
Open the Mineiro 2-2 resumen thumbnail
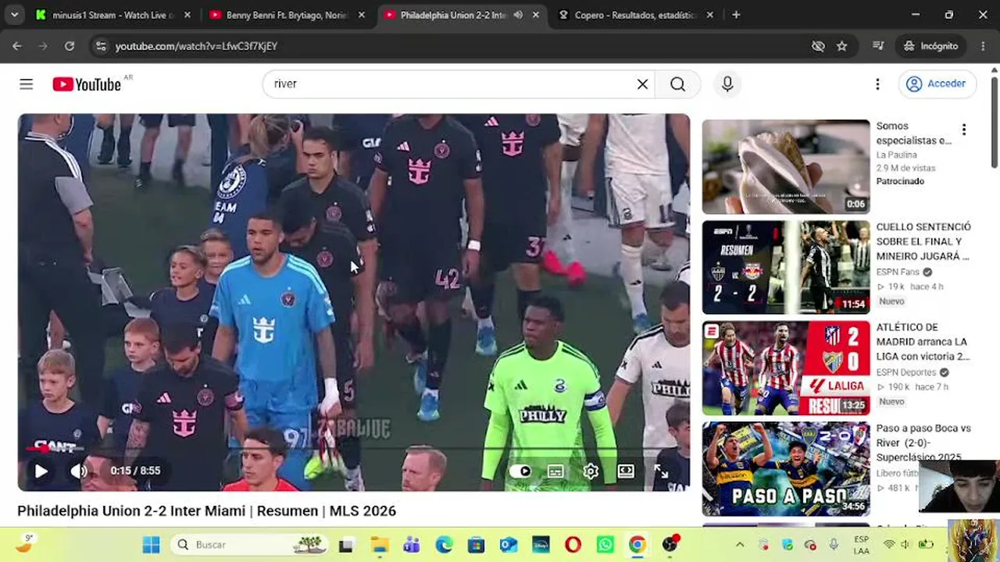(786, 267)
